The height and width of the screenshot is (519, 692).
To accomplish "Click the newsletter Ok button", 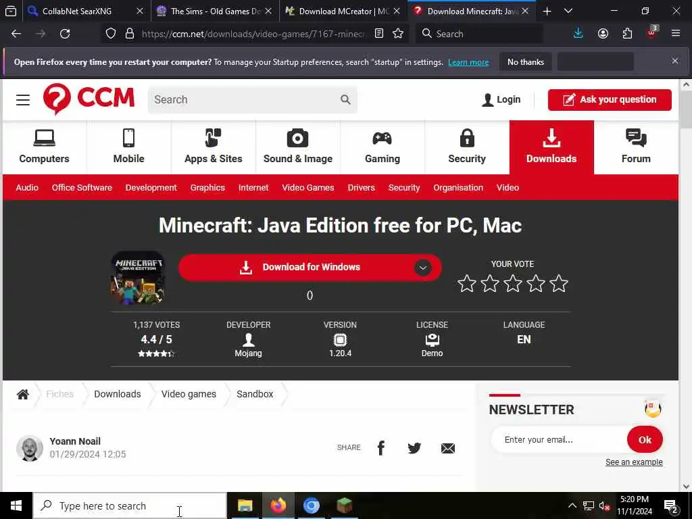I will point(645,439).
